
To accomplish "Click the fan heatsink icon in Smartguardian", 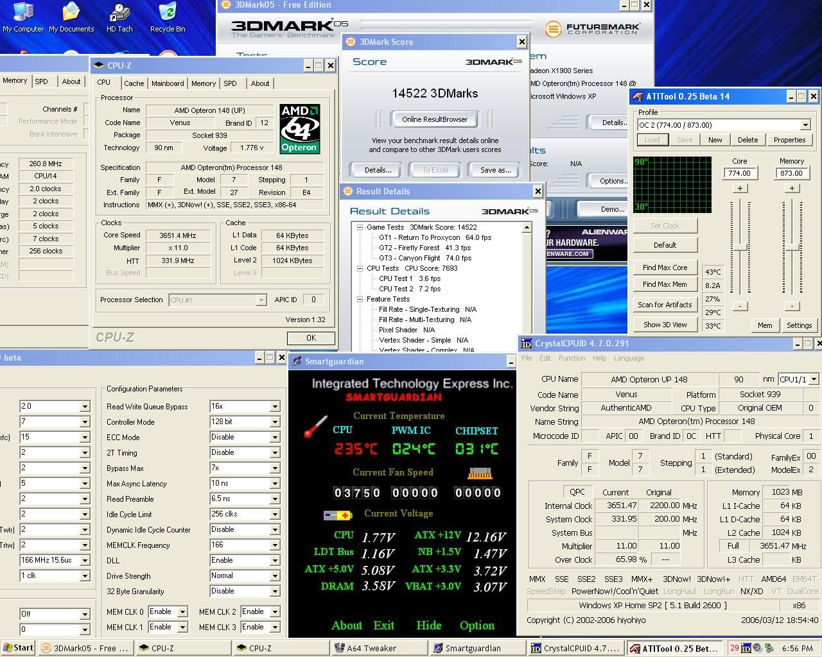I will 480,474.
